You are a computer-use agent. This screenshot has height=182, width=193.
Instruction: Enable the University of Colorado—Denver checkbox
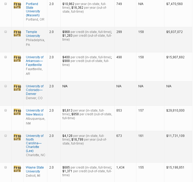coord(6,86)
